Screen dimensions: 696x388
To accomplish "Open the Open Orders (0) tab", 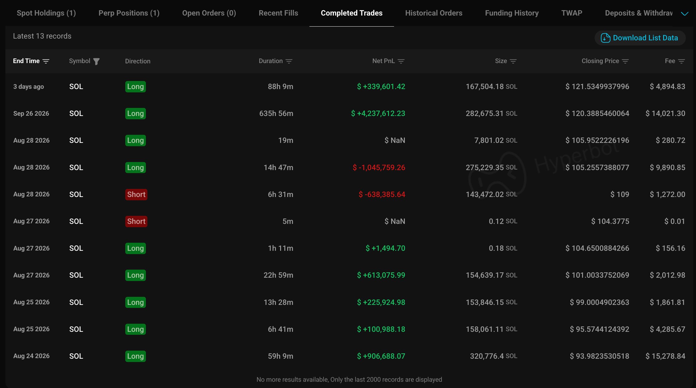I will pos(209,13).
